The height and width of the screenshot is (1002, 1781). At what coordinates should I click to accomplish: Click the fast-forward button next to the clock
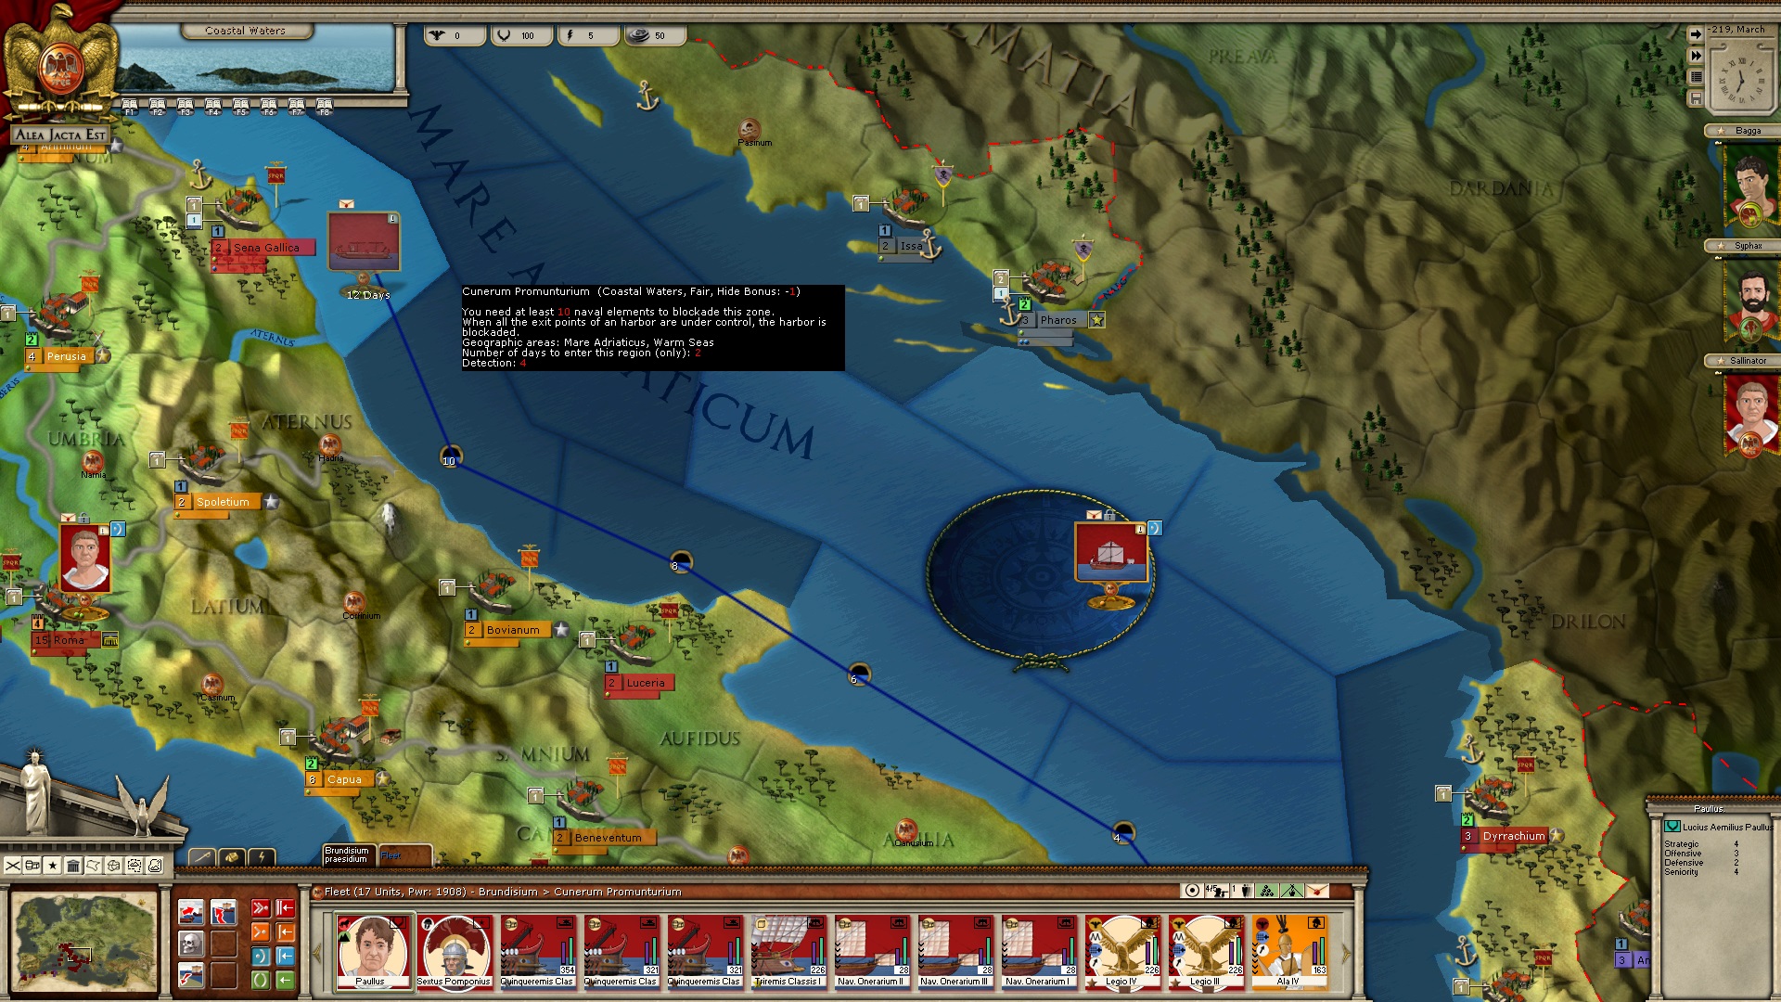click(1696, 56)
